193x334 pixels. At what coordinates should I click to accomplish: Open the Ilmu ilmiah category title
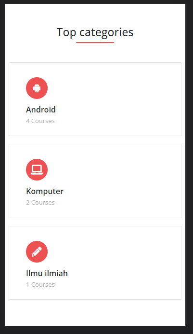47,273
